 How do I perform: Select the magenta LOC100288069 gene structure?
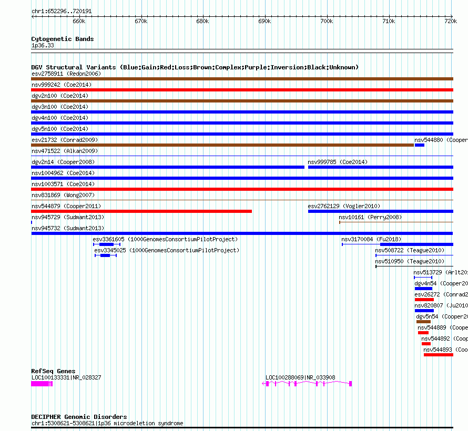pyautogui.click(x=307, y=384)
